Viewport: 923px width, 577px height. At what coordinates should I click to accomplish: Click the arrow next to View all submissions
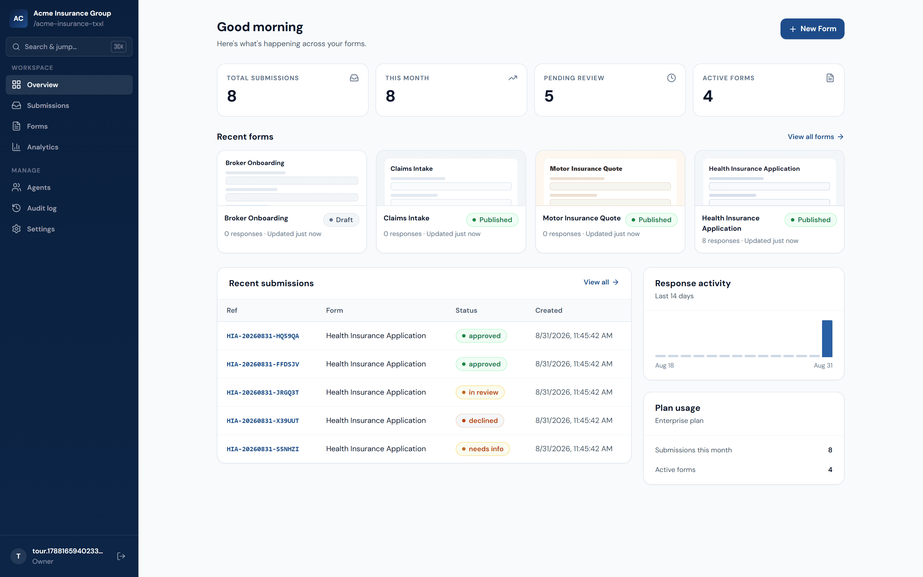coord(616,282)
